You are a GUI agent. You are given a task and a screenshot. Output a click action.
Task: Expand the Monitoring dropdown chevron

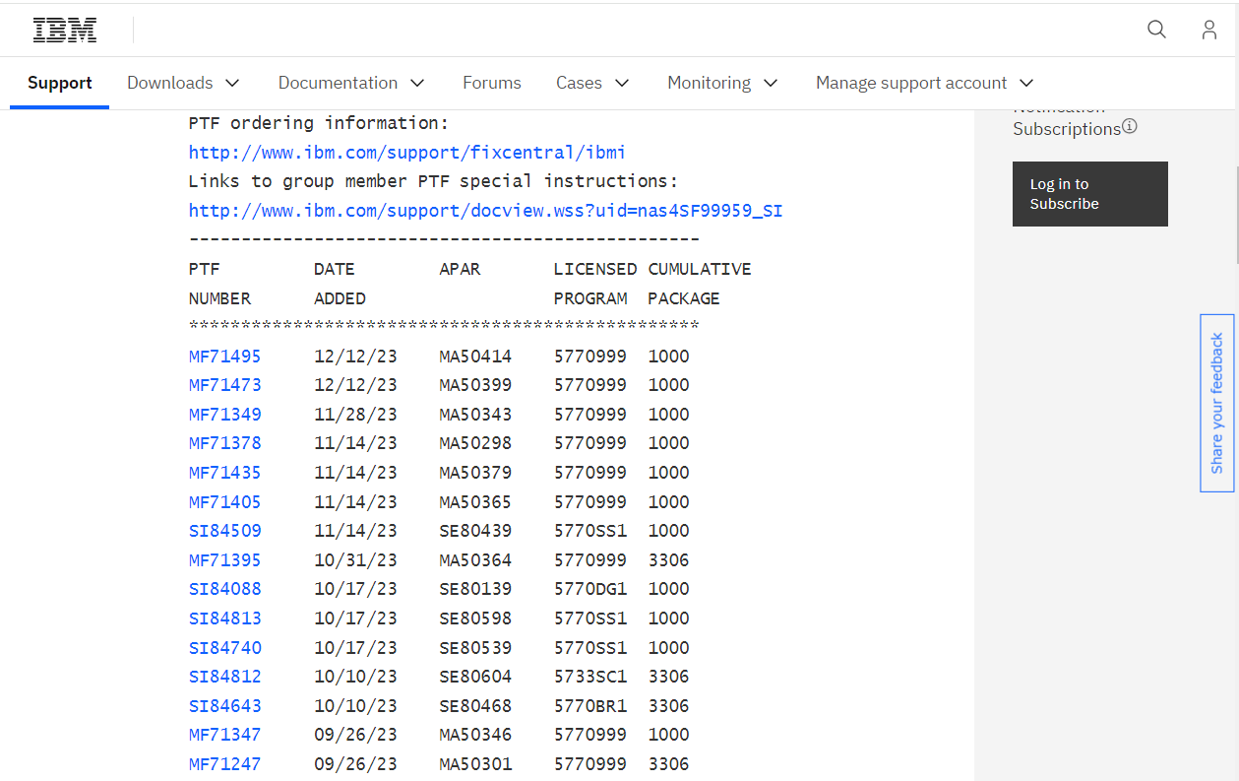[x=771, y=83]
